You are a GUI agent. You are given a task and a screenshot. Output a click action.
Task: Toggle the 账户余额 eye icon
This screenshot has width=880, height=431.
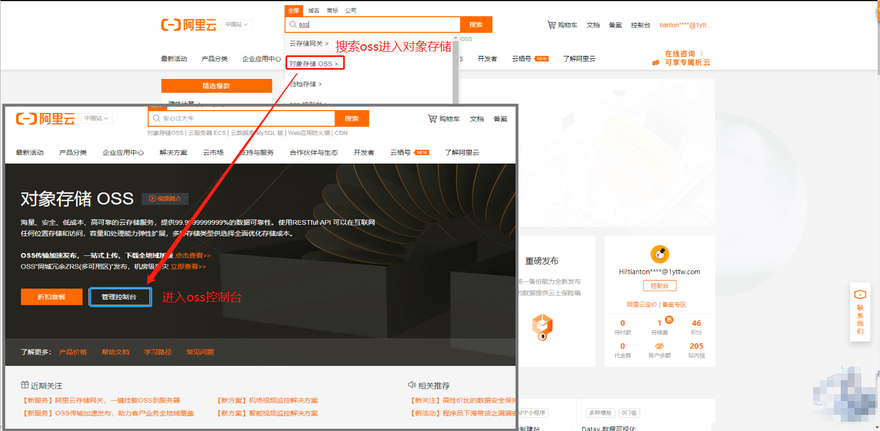point(660,346)
